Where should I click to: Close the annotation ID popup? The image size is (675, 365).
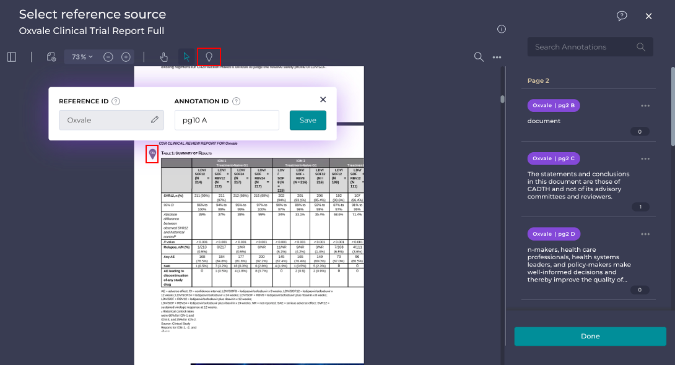click(x=323, y=100)
